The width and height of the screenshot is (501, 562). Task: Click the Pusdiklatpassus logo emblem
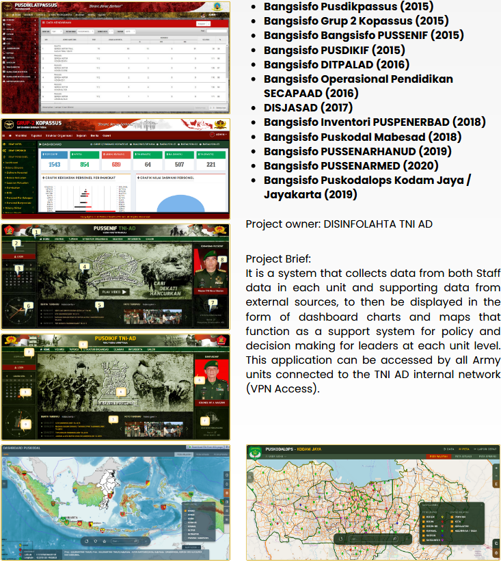tap(8, 5)
